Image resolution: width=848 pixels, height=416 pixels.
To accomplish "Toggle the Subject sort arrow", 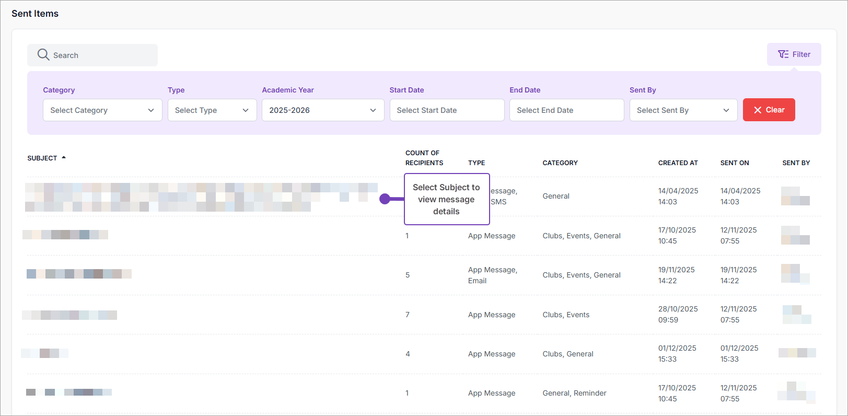I will (64, 158).
